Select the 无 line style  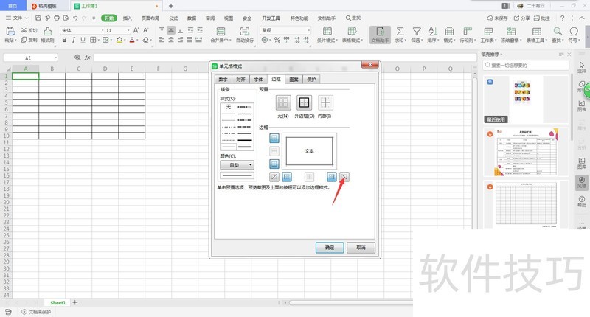(x=229, y=107)
